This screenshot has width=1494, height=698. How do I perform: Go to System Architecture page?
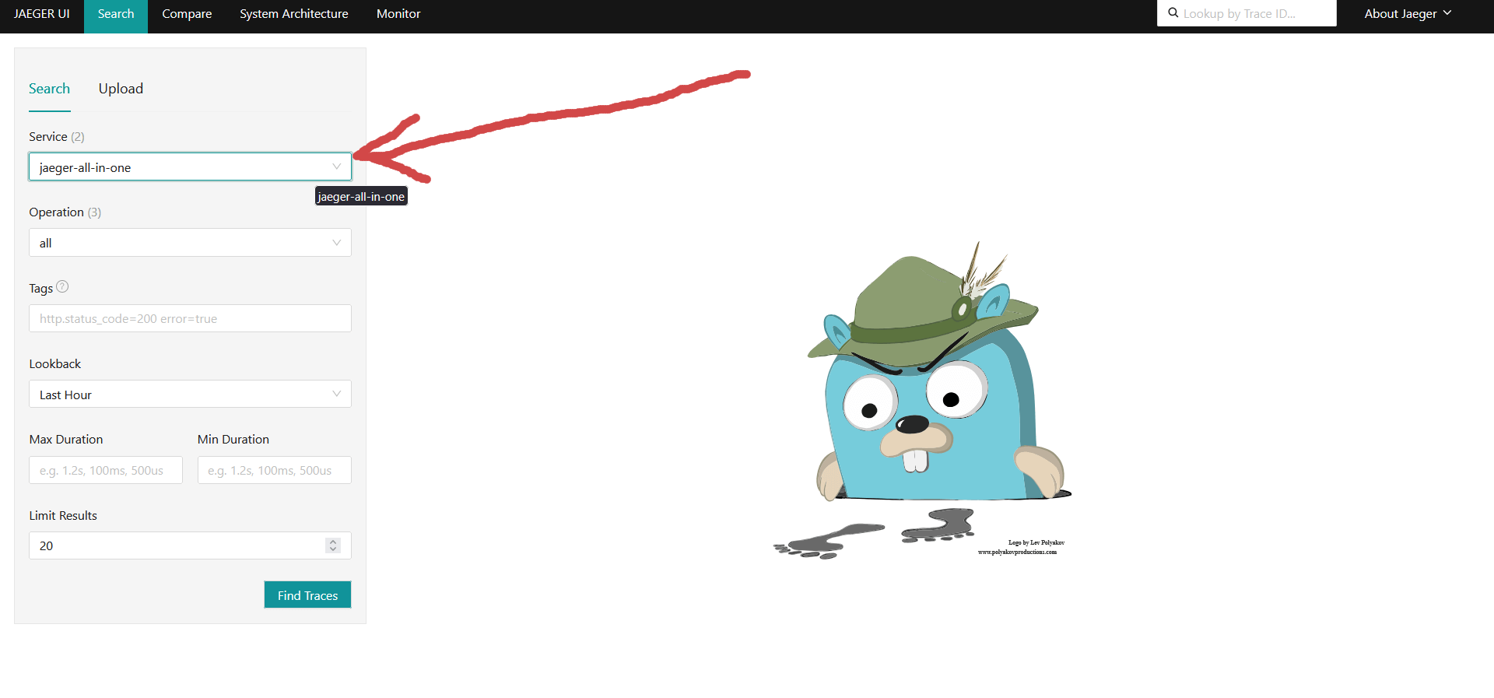pos(294,14)
